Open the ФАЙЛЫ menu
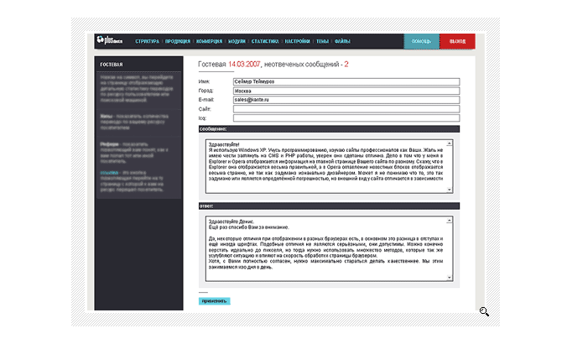 342,41
